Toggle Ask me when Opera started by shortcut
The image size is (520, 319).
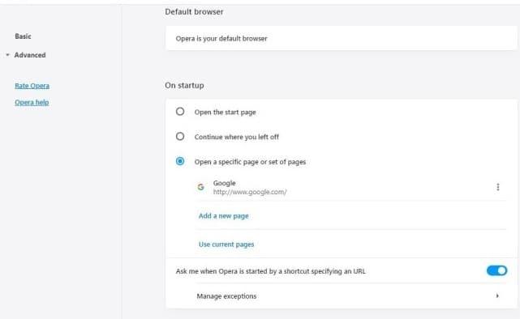tap(496, 270)
